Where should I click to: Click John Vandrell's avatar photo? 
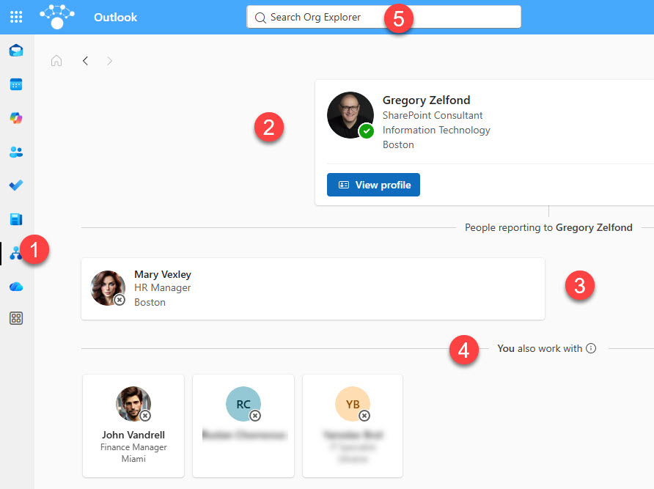pos(133,404)
